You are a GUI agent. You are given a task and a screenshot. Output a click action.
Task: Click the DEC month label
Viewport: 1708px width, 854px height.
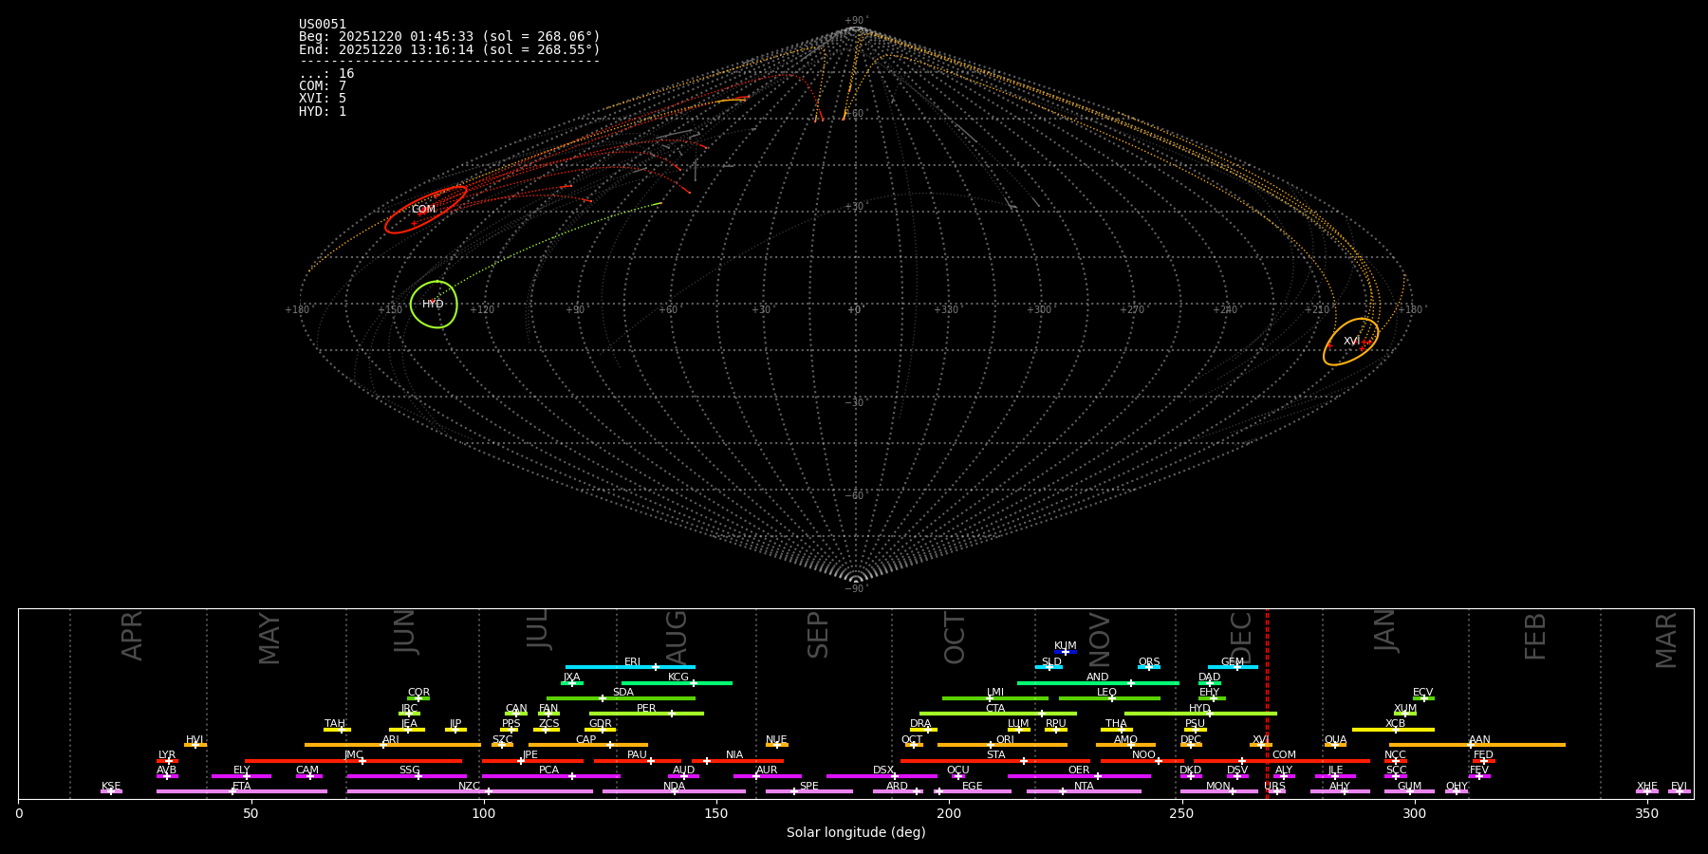click(x=1241, y=637)
